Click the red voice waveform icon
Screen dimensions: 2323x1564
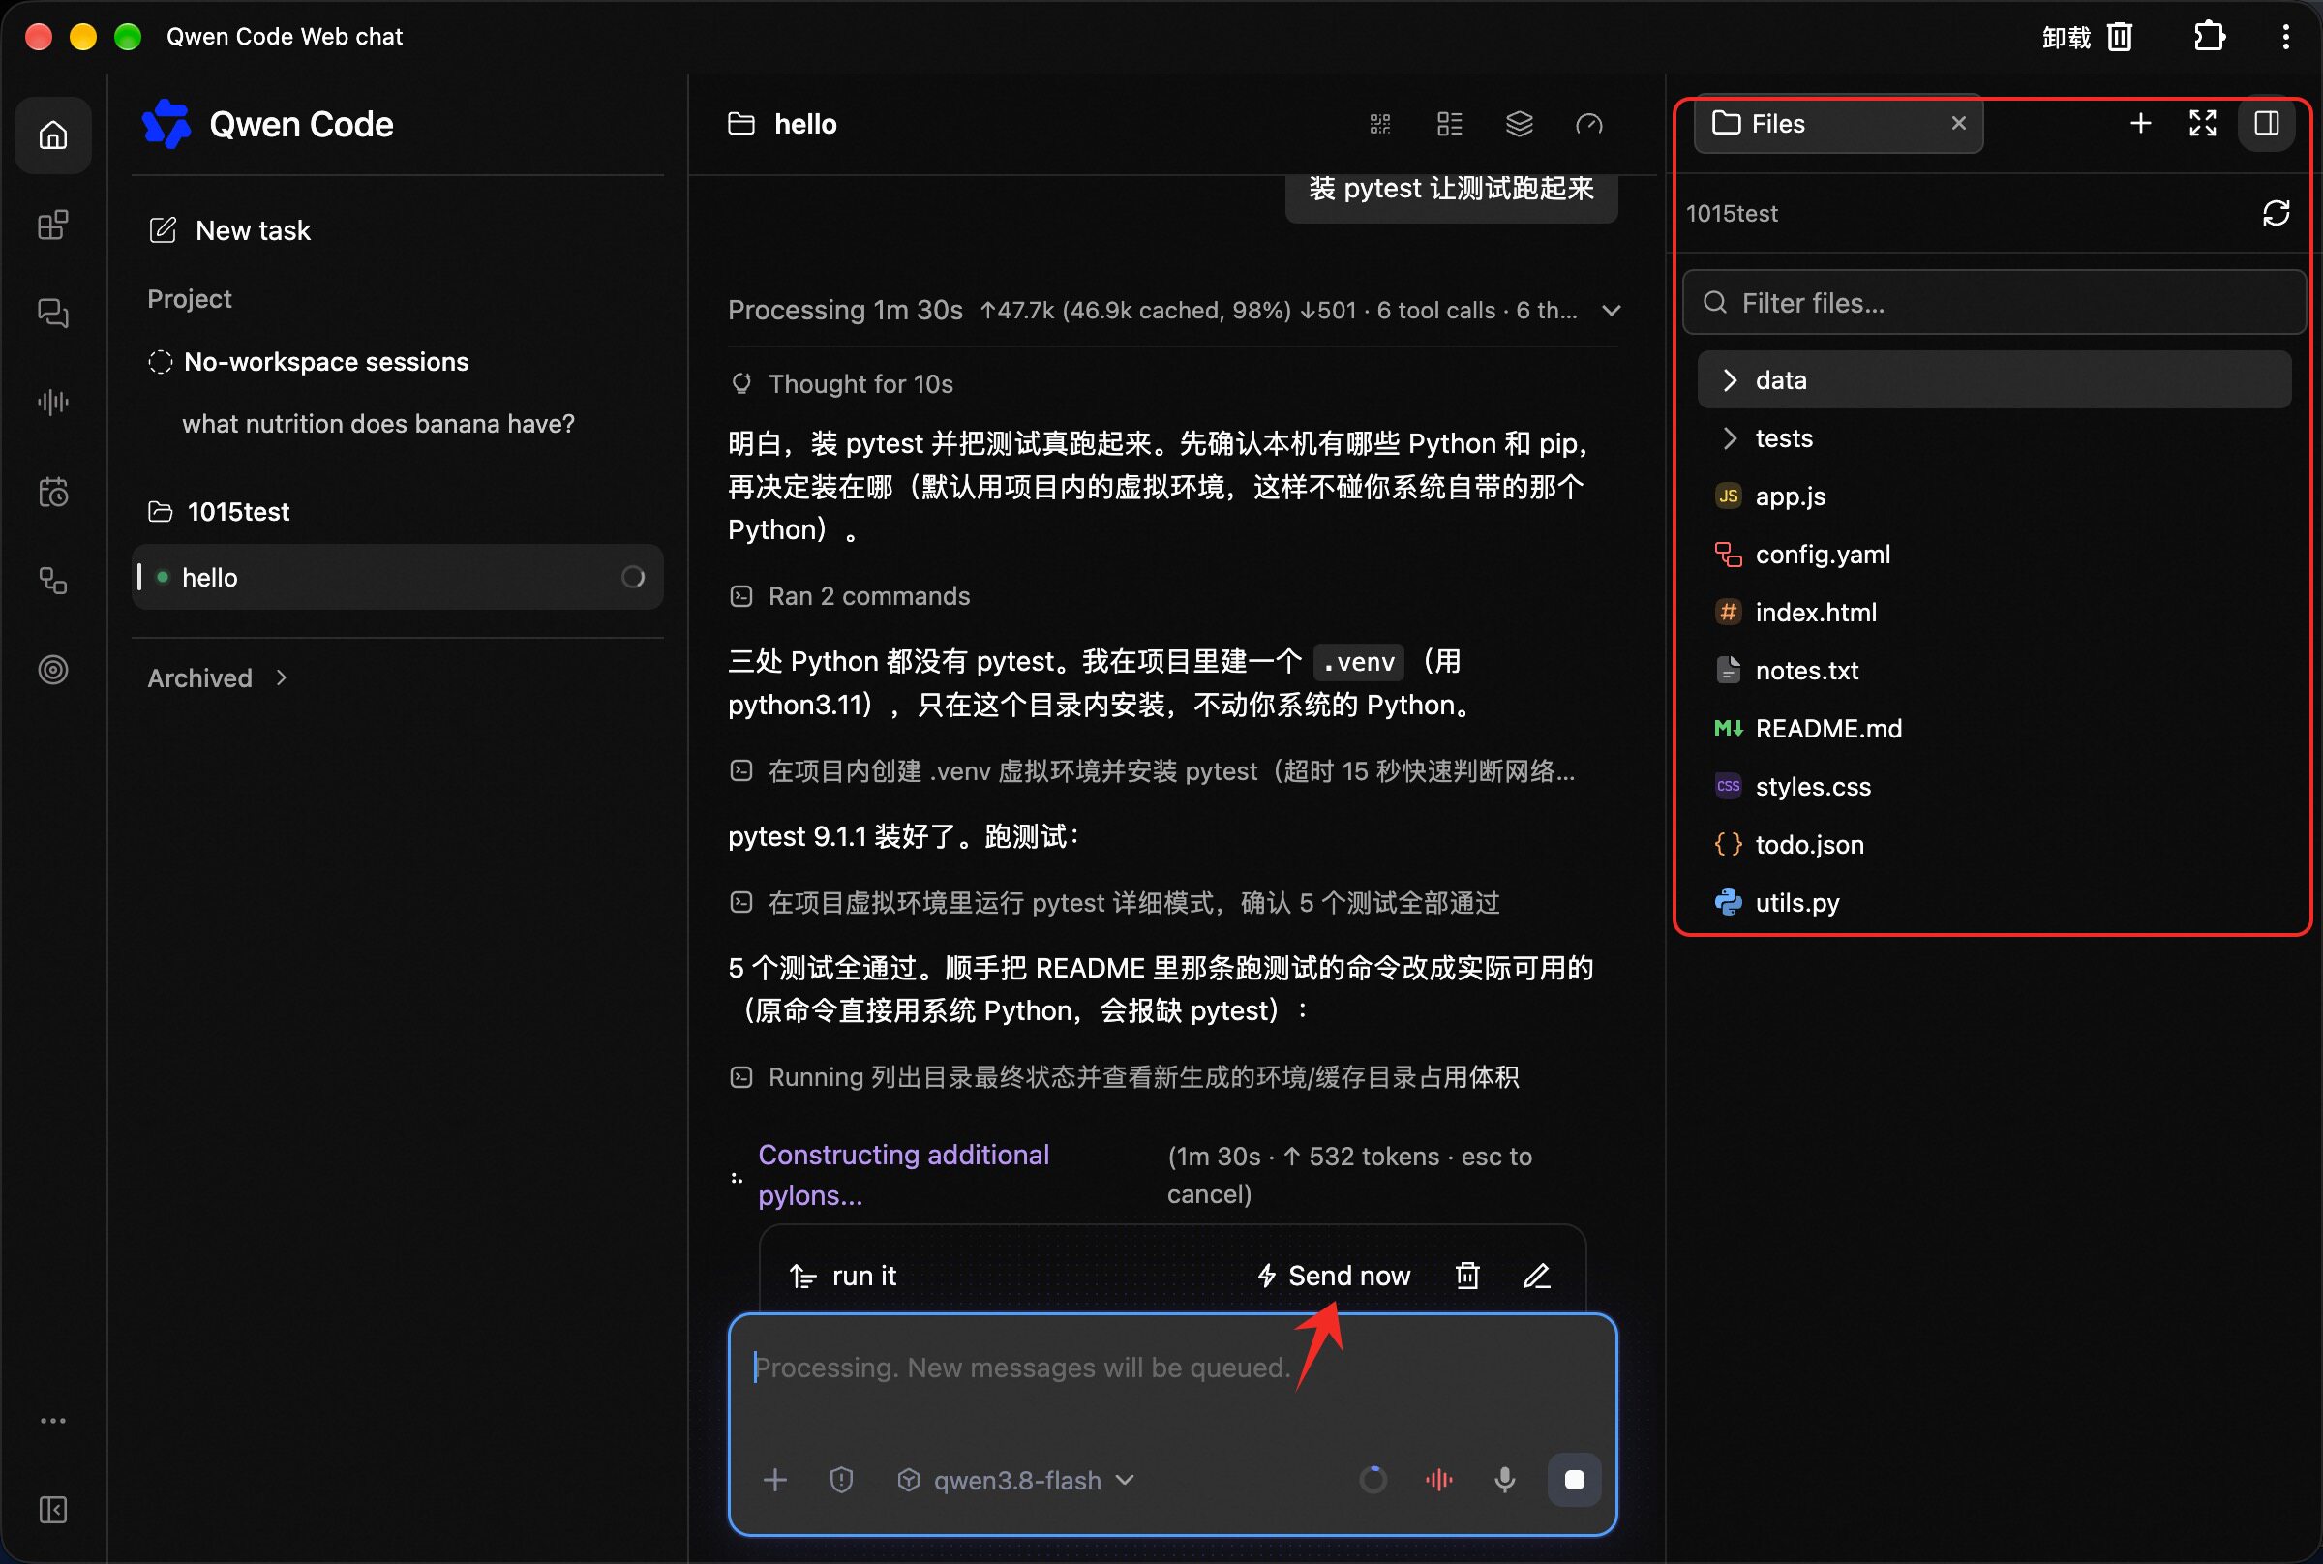click(1438, 1479)
